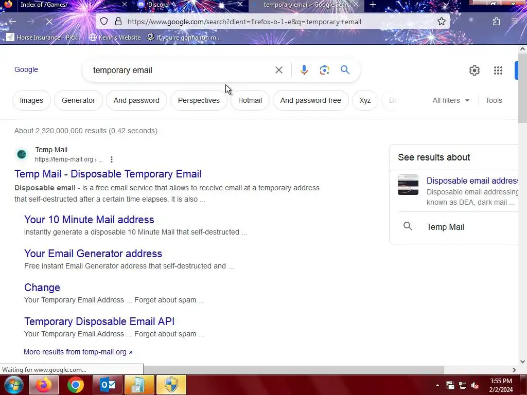527x395 pixels.
Task: Open Google quick settings gear
Action: click(x=474, y=70)
